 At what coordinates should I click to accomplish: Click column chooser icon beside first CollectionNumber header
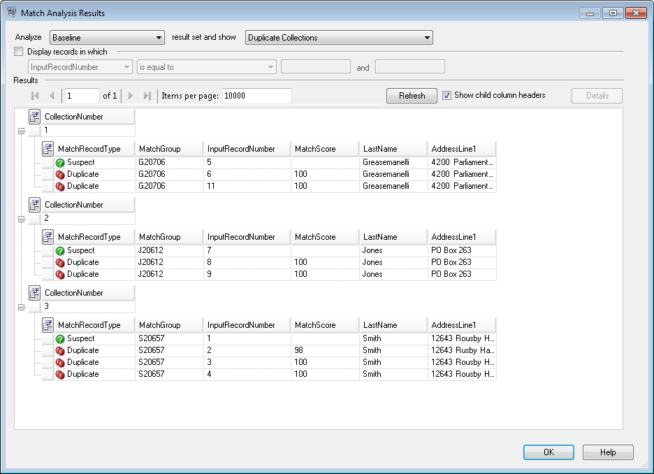tap(35, 117)
